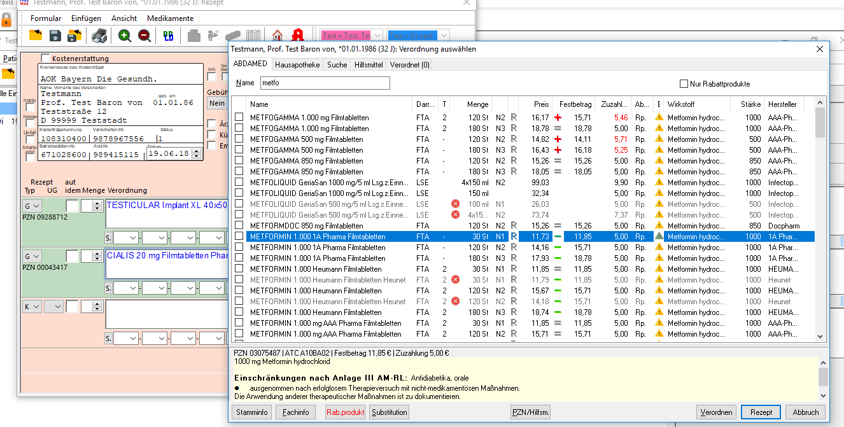Click the red zoom-out magnifier icon

tap(144, 36)
